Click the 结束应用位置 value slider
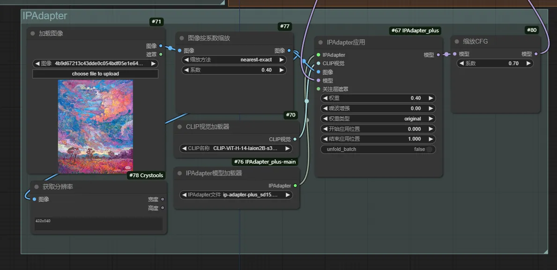Viewport: 557px width, 270px height. [378, 139]
